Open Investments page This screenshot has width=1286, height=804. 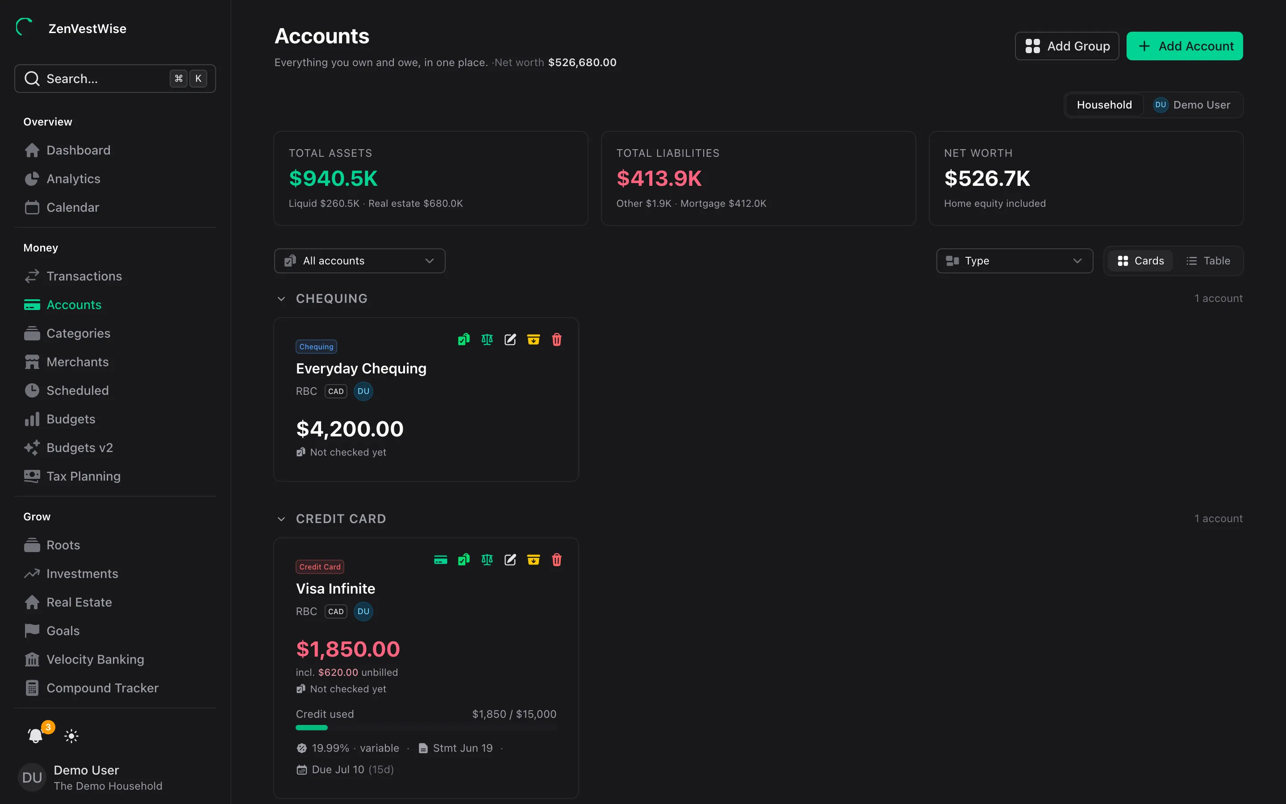115,574
